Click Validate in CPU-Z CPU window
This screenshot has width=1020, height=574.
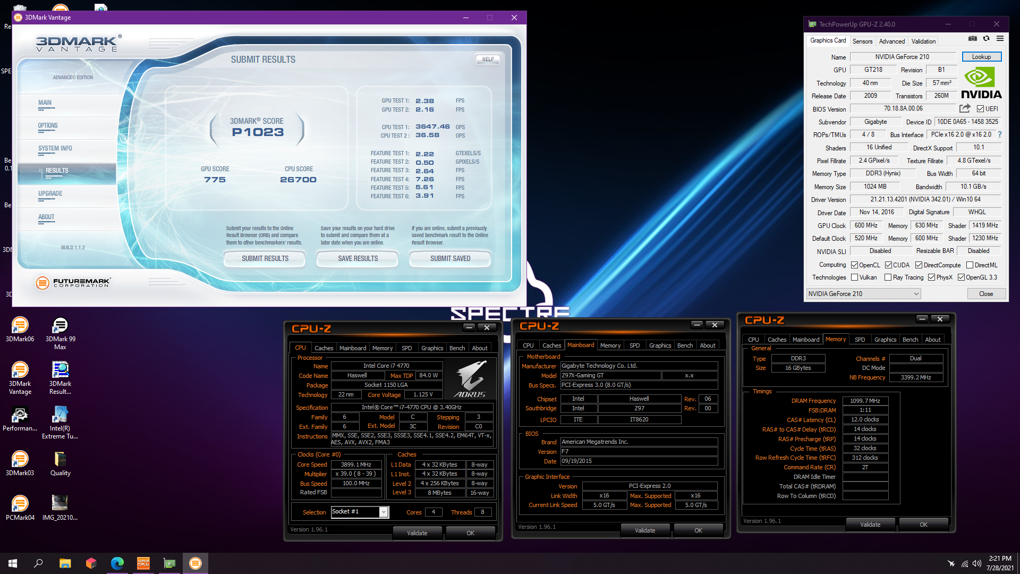417,533
